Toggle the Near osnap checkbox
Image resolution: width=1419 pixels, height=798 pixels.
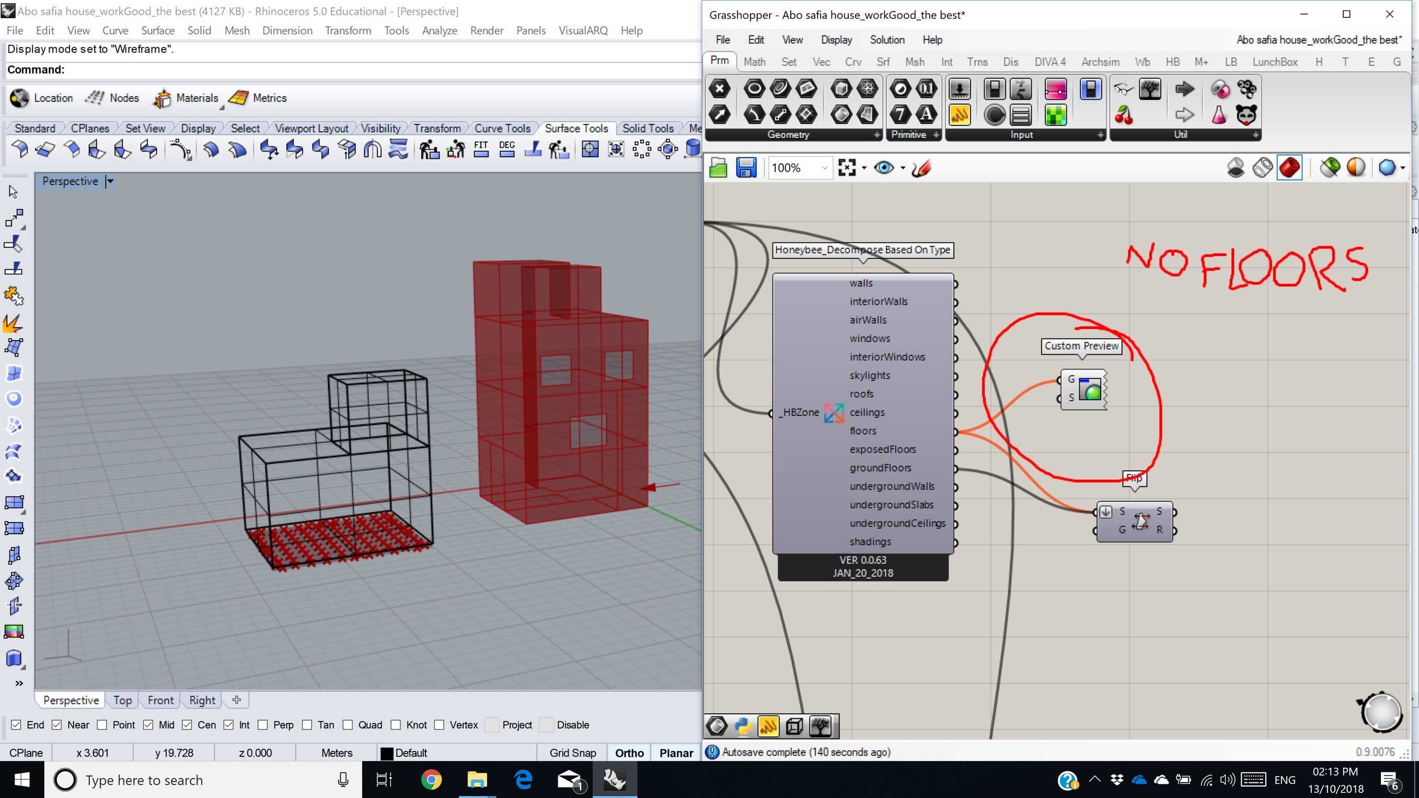click(57, 725)
